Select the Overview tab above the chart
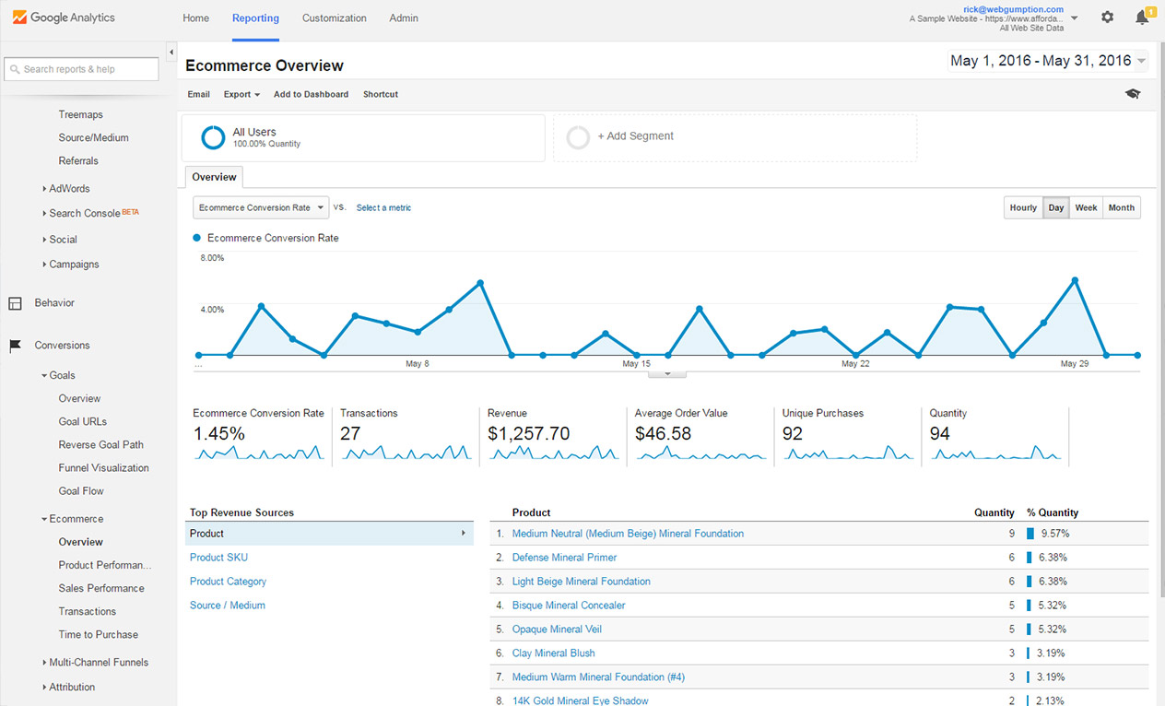 pos(214,176)
